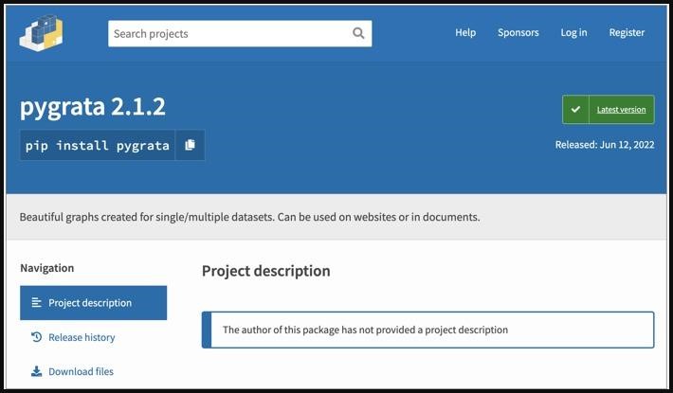Click the Project description lines icon

(x=36, y=303)
